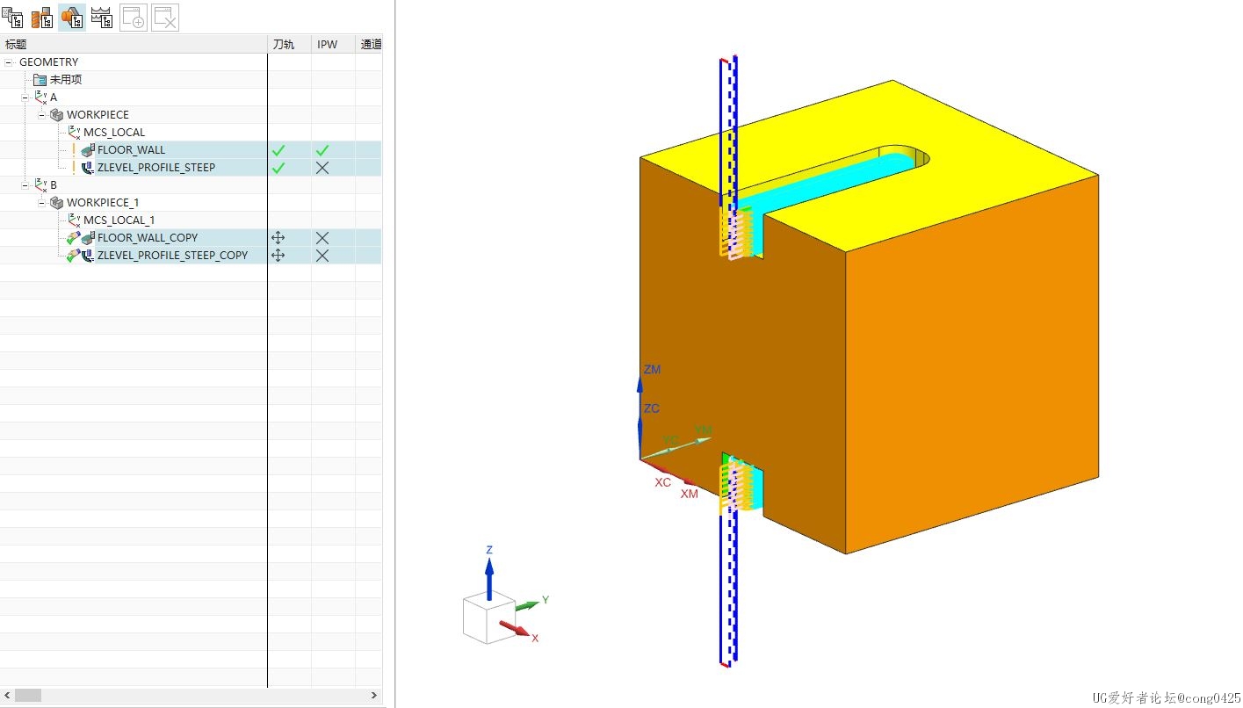Click coordinate system icon of node B

40,185
